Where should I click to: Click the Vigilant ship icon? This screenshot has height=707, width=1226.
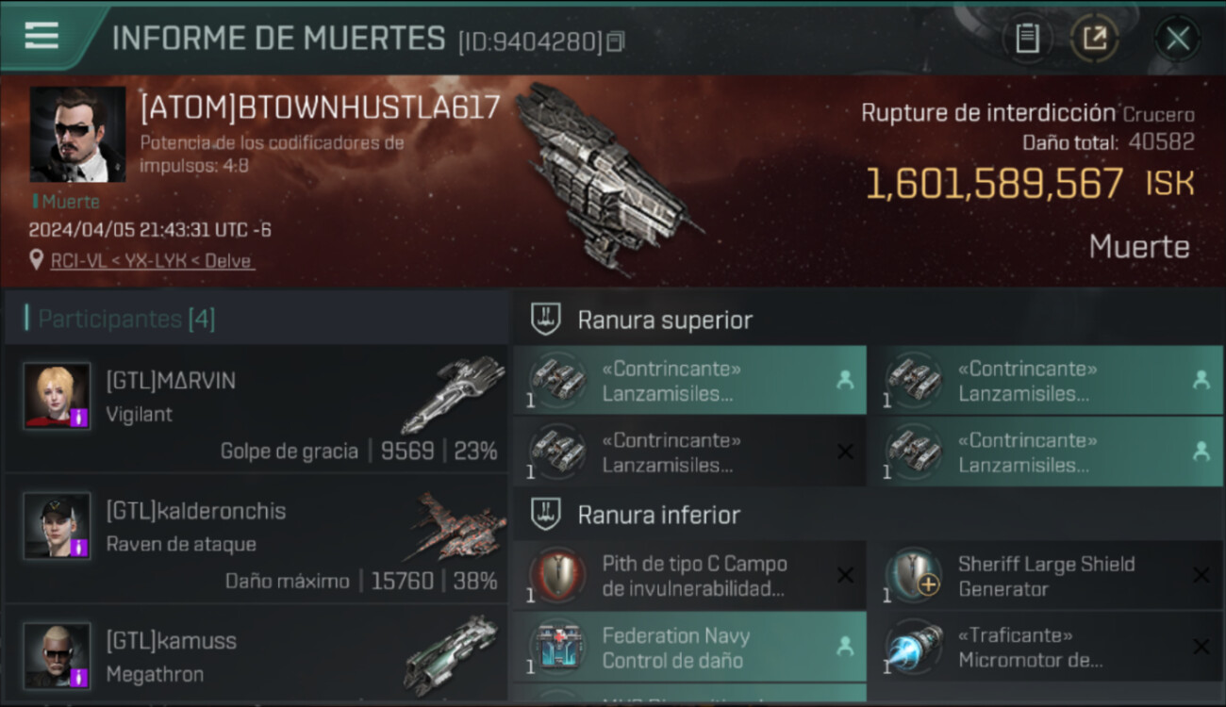453,394
